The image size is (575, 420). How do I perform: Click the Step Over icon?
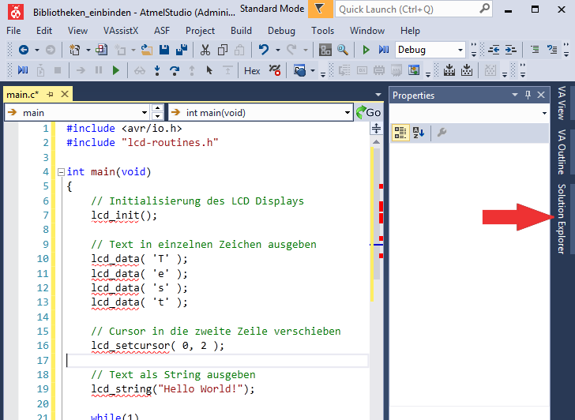(175, 70)
